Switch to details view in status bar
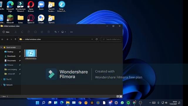This screenshot has width=188, height=106. click(x=117, y=96)
